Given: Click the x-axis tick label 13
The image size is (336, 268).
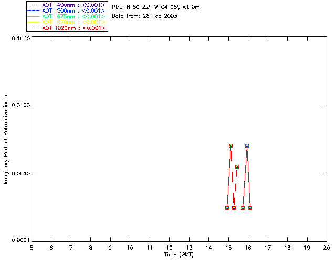Looking at the screenshot, I should [189, 248].
